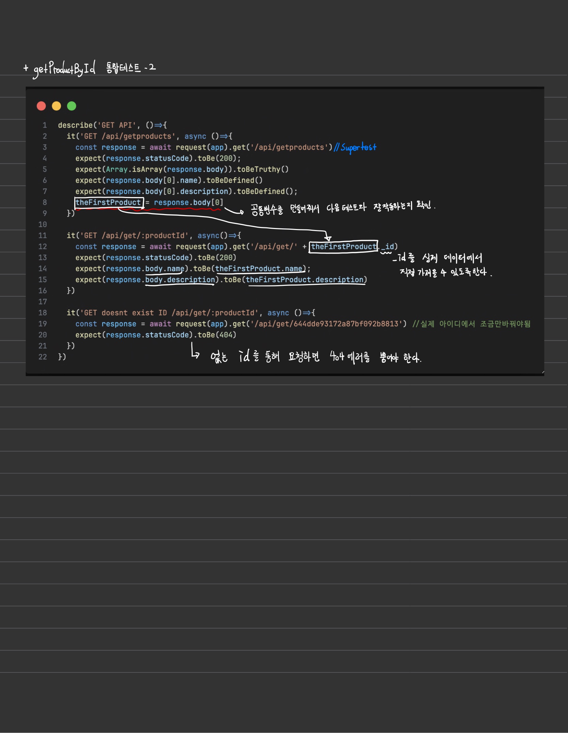The width and height of the screenshot is (568, 733).
Task: Click the green Korean comment on line 19
Action: point(471,324)
